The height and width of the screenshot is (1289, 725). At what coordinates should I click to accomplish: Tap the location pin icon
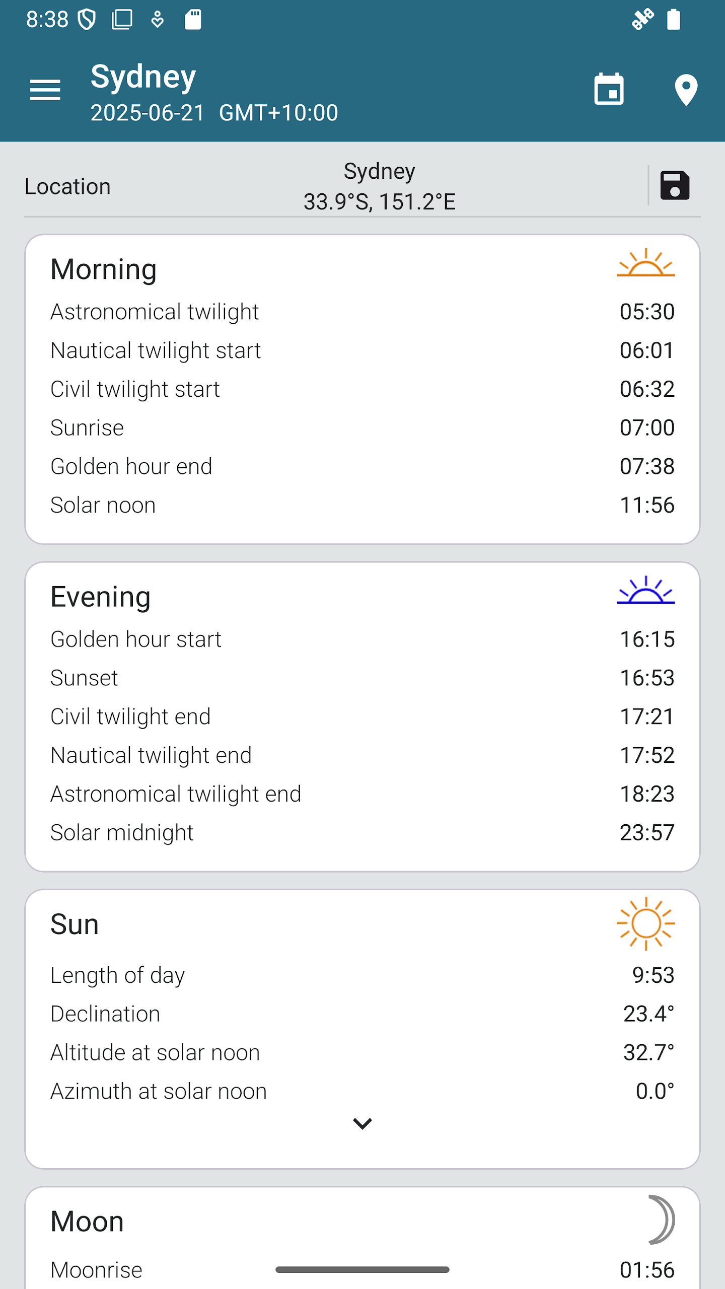point(686,90)
